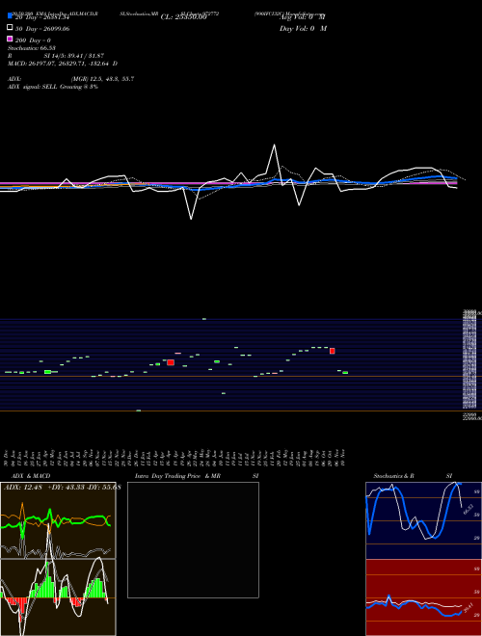This screenshot has height=636, width=482.
Task: Open the red RSI indicator panel
Action: point(423,597)
